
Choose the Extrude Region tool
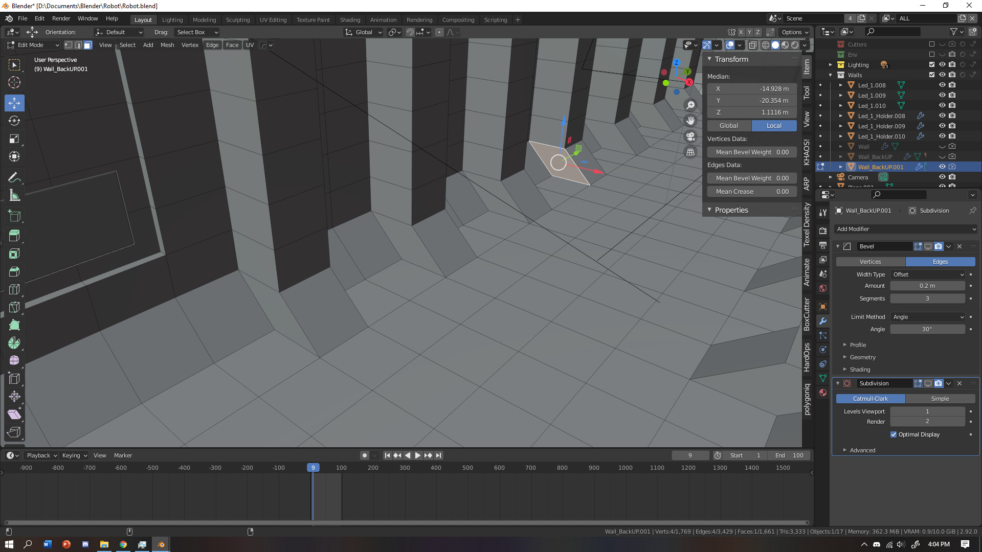click(x=14, y=236)
